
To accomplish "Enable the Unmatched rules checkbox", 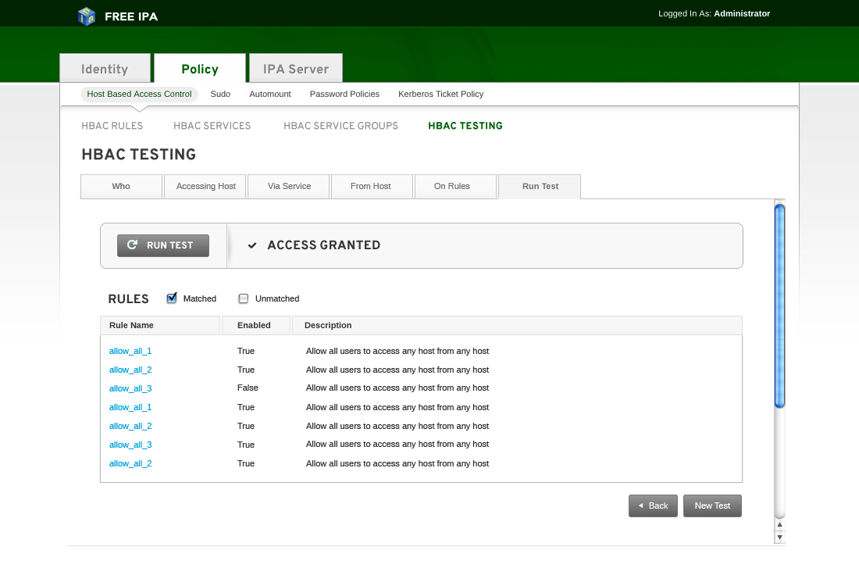I will click(x=244, y=298).
